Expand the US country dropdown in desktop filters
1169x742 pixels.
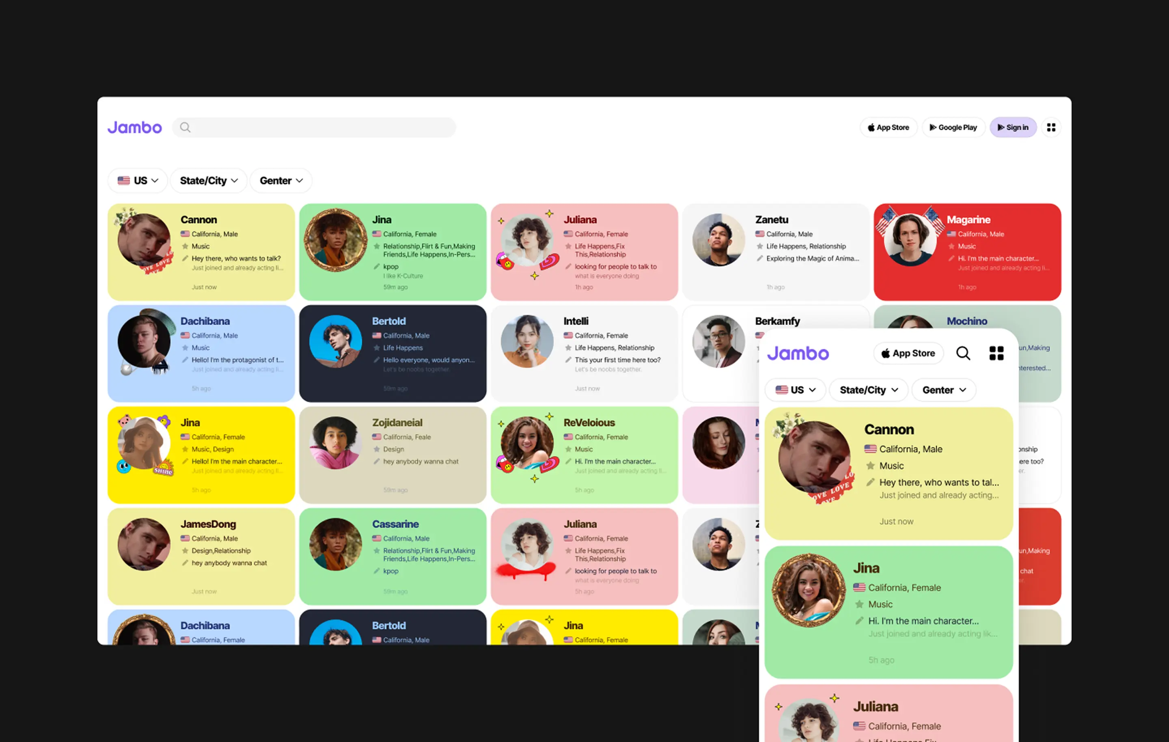click(x=138, y=181)
